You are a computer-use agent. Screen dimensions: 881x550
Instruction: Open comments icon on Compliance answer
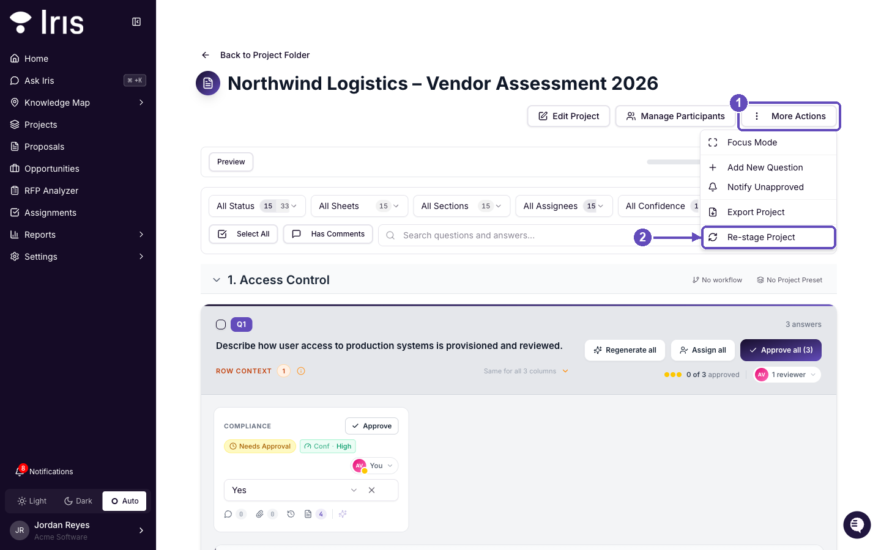tap(228, 514)
